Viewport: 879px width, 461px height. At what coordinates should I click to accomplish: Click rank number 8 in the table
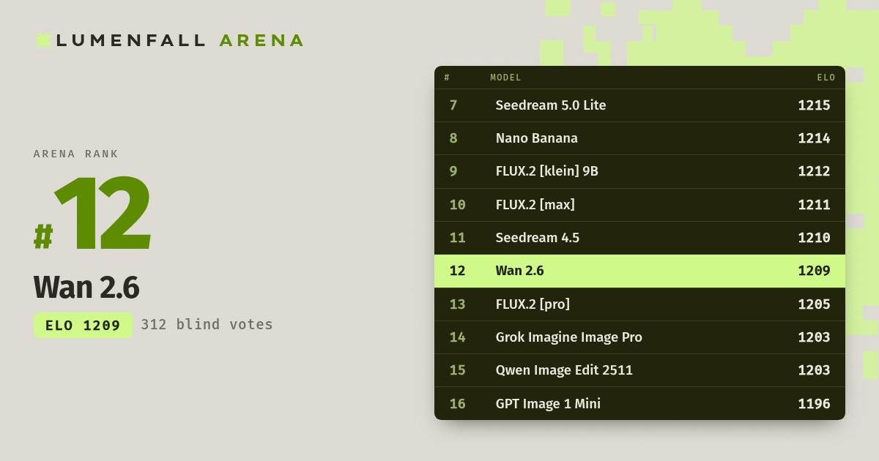coord(453,138)
